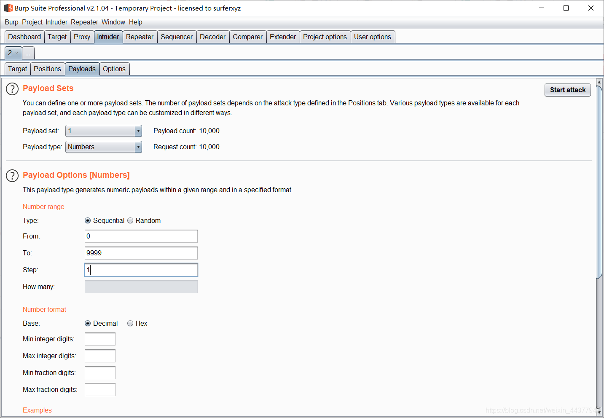
Task: Open Intruder Target sub-tab
Action: pos(18,69)
